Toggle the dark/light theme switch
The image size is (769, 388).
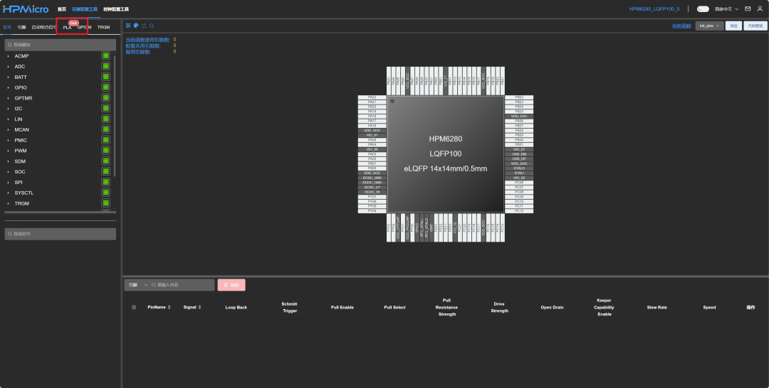(x=703, y=9)
